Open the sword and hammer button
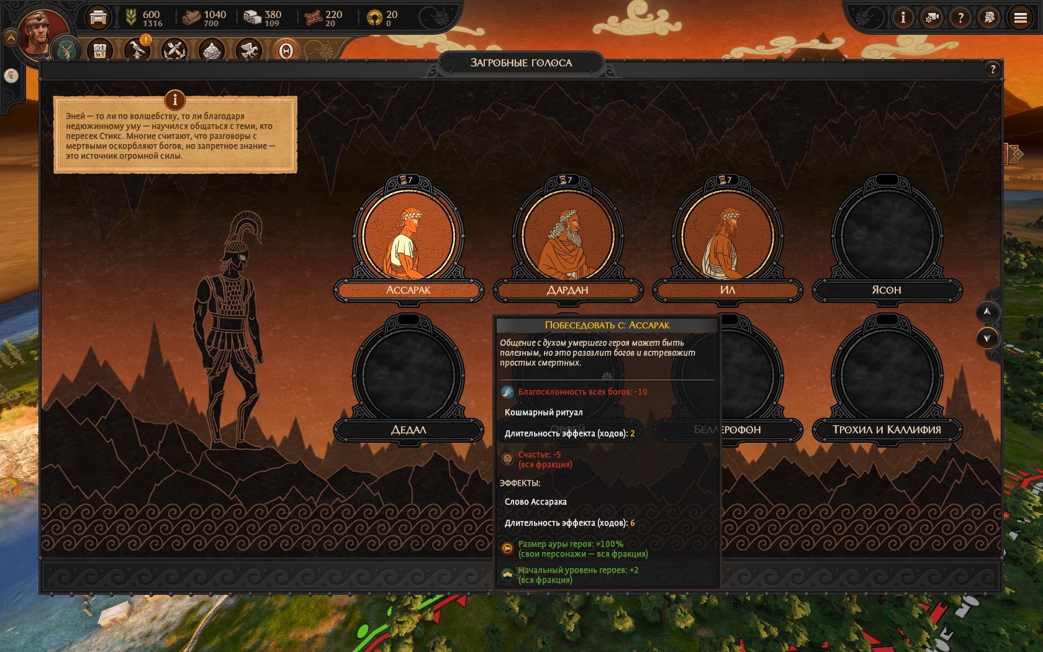Screen dimensions: 1043x652 pyautogui.click(x=174, y=50)
